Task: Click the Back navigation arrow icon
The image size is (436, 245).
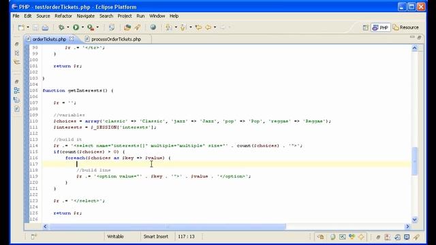Action: 208,27
